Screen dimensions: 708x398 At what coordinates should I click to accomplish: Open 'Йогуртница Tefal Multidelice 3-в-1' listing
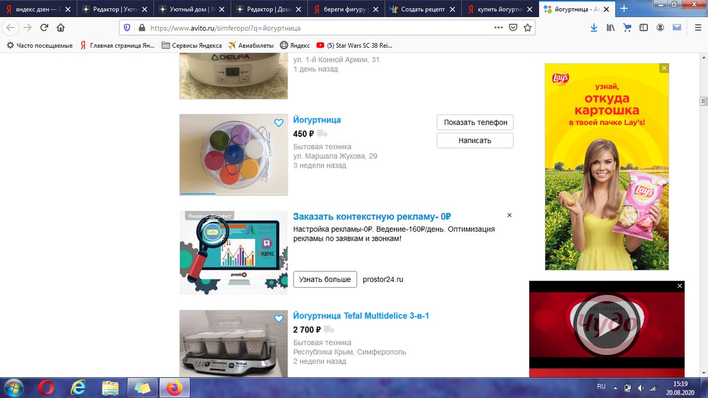(x=361, y=316)
